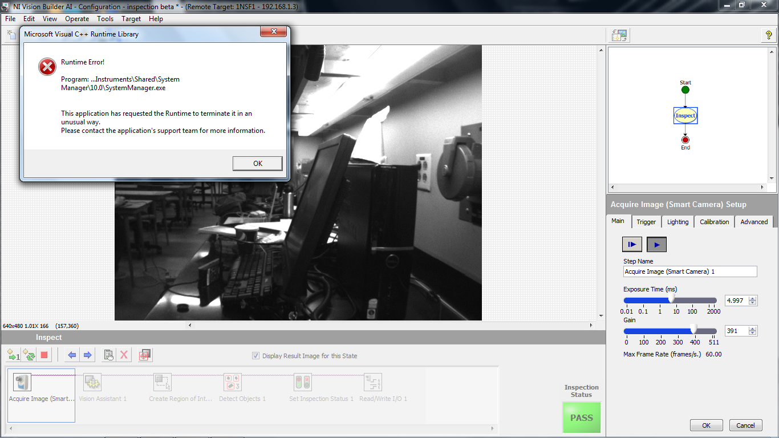Open the View menu
779x438 pixels.
(x=50, y=19)
